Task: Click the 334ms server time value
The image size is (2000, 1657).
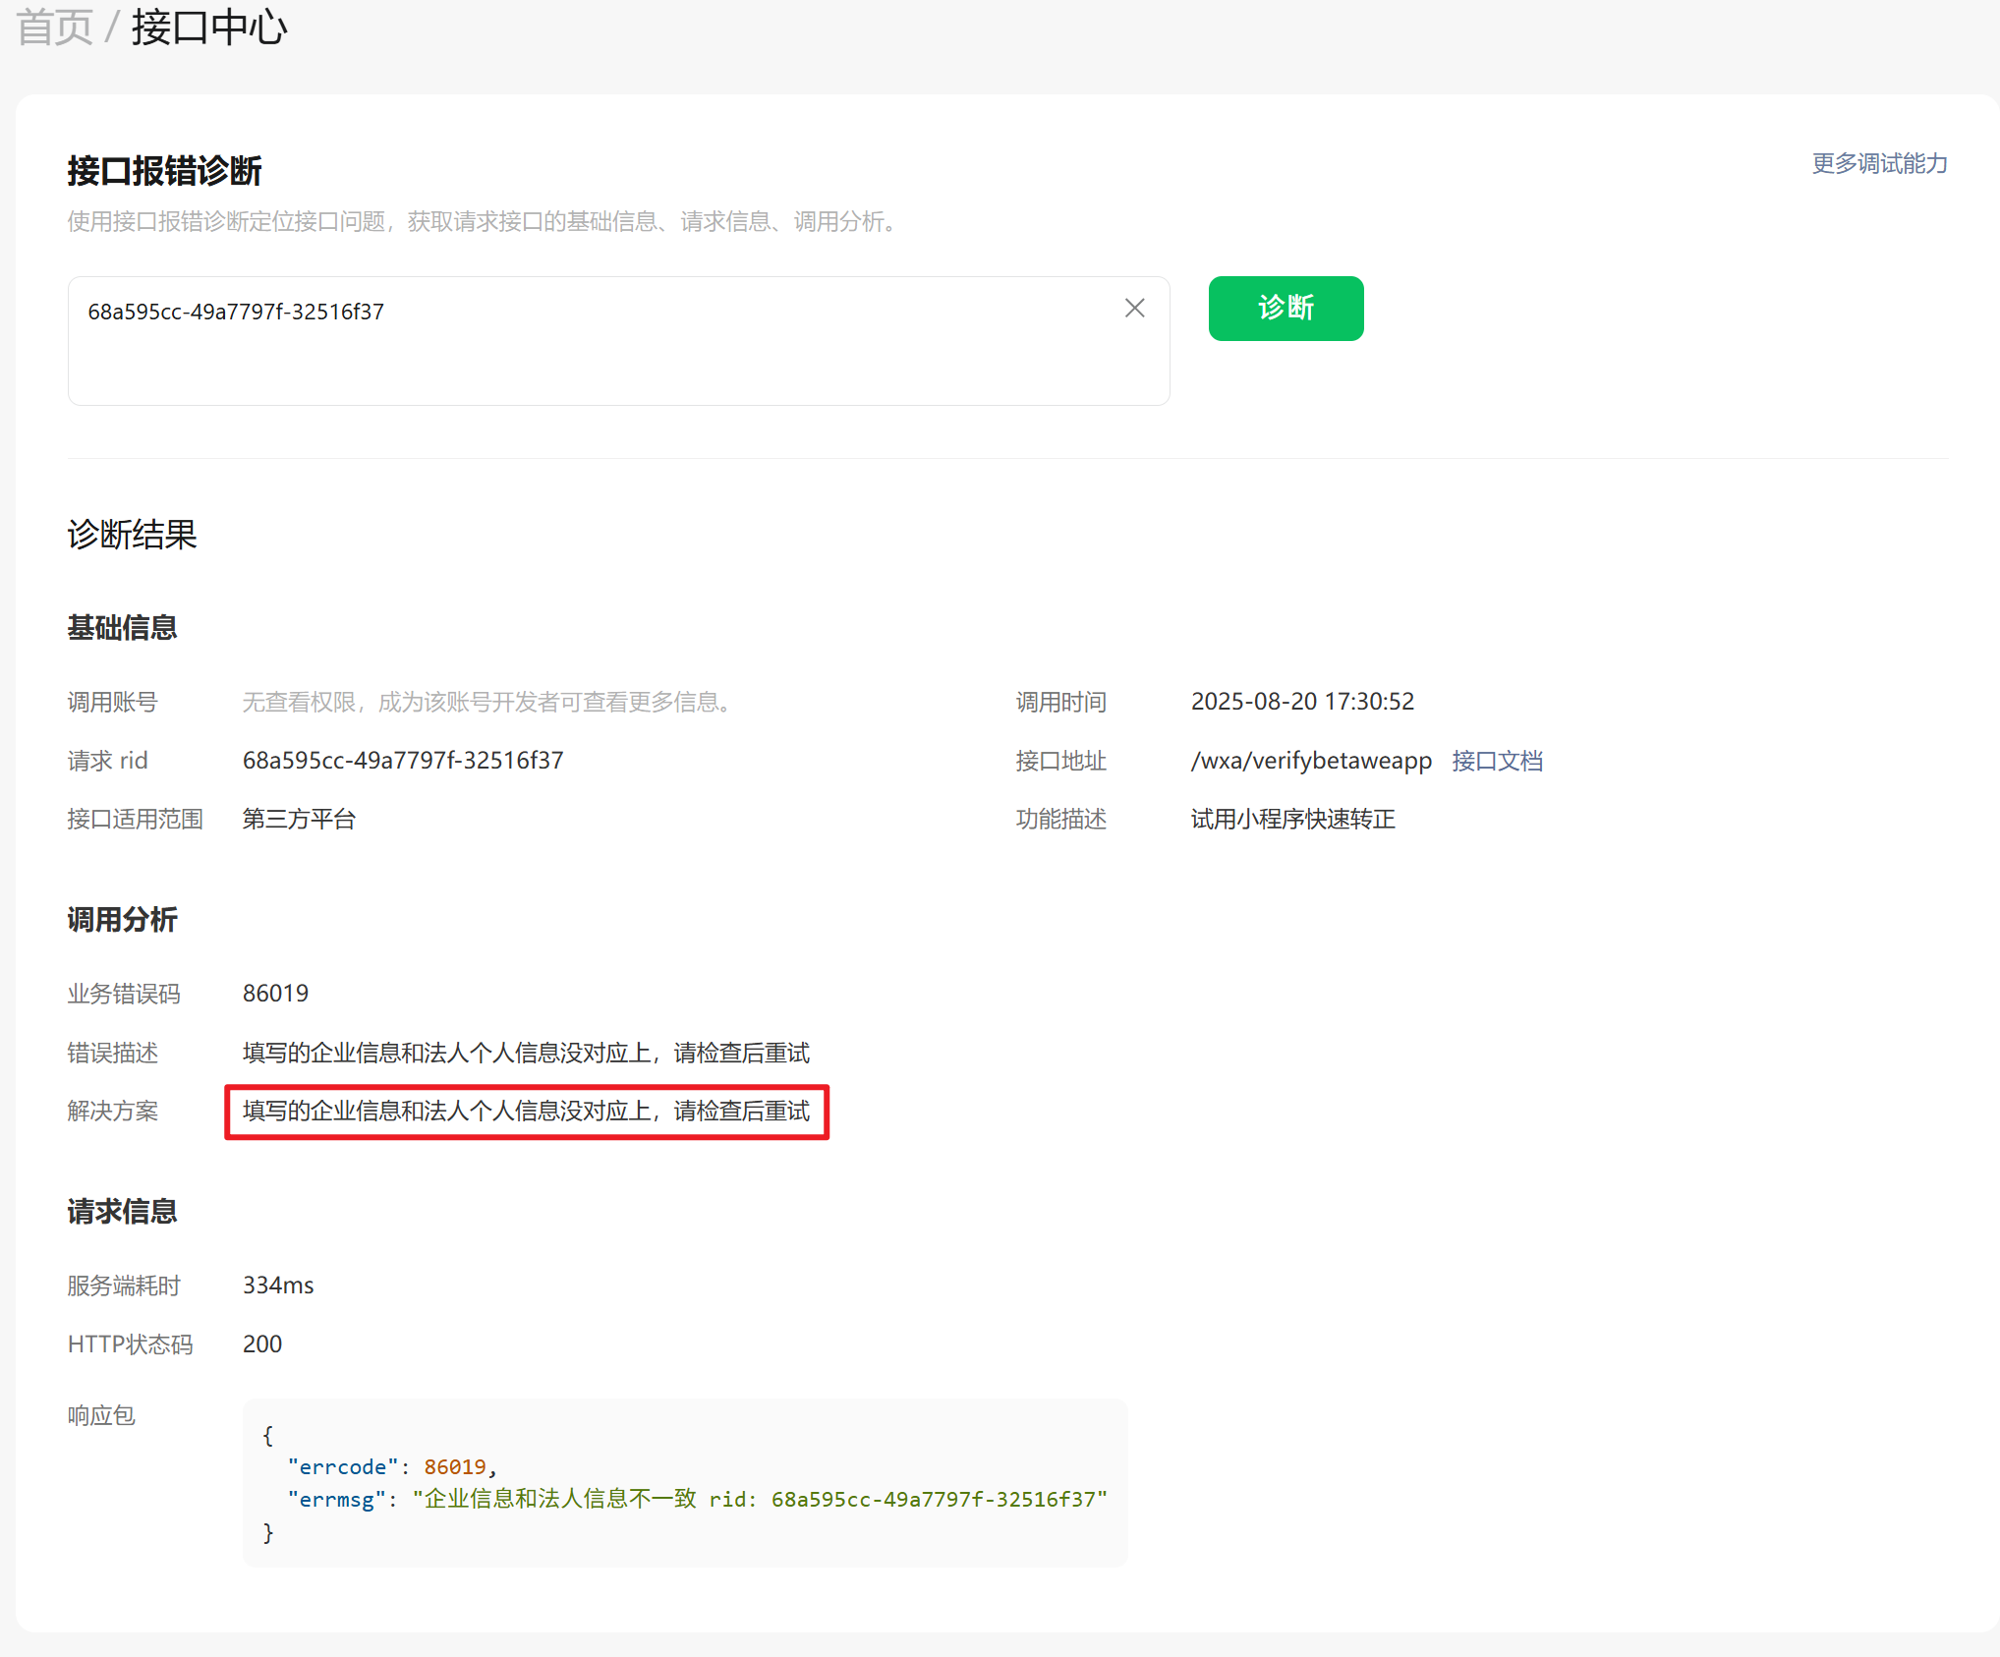Action: (278, 1286)
